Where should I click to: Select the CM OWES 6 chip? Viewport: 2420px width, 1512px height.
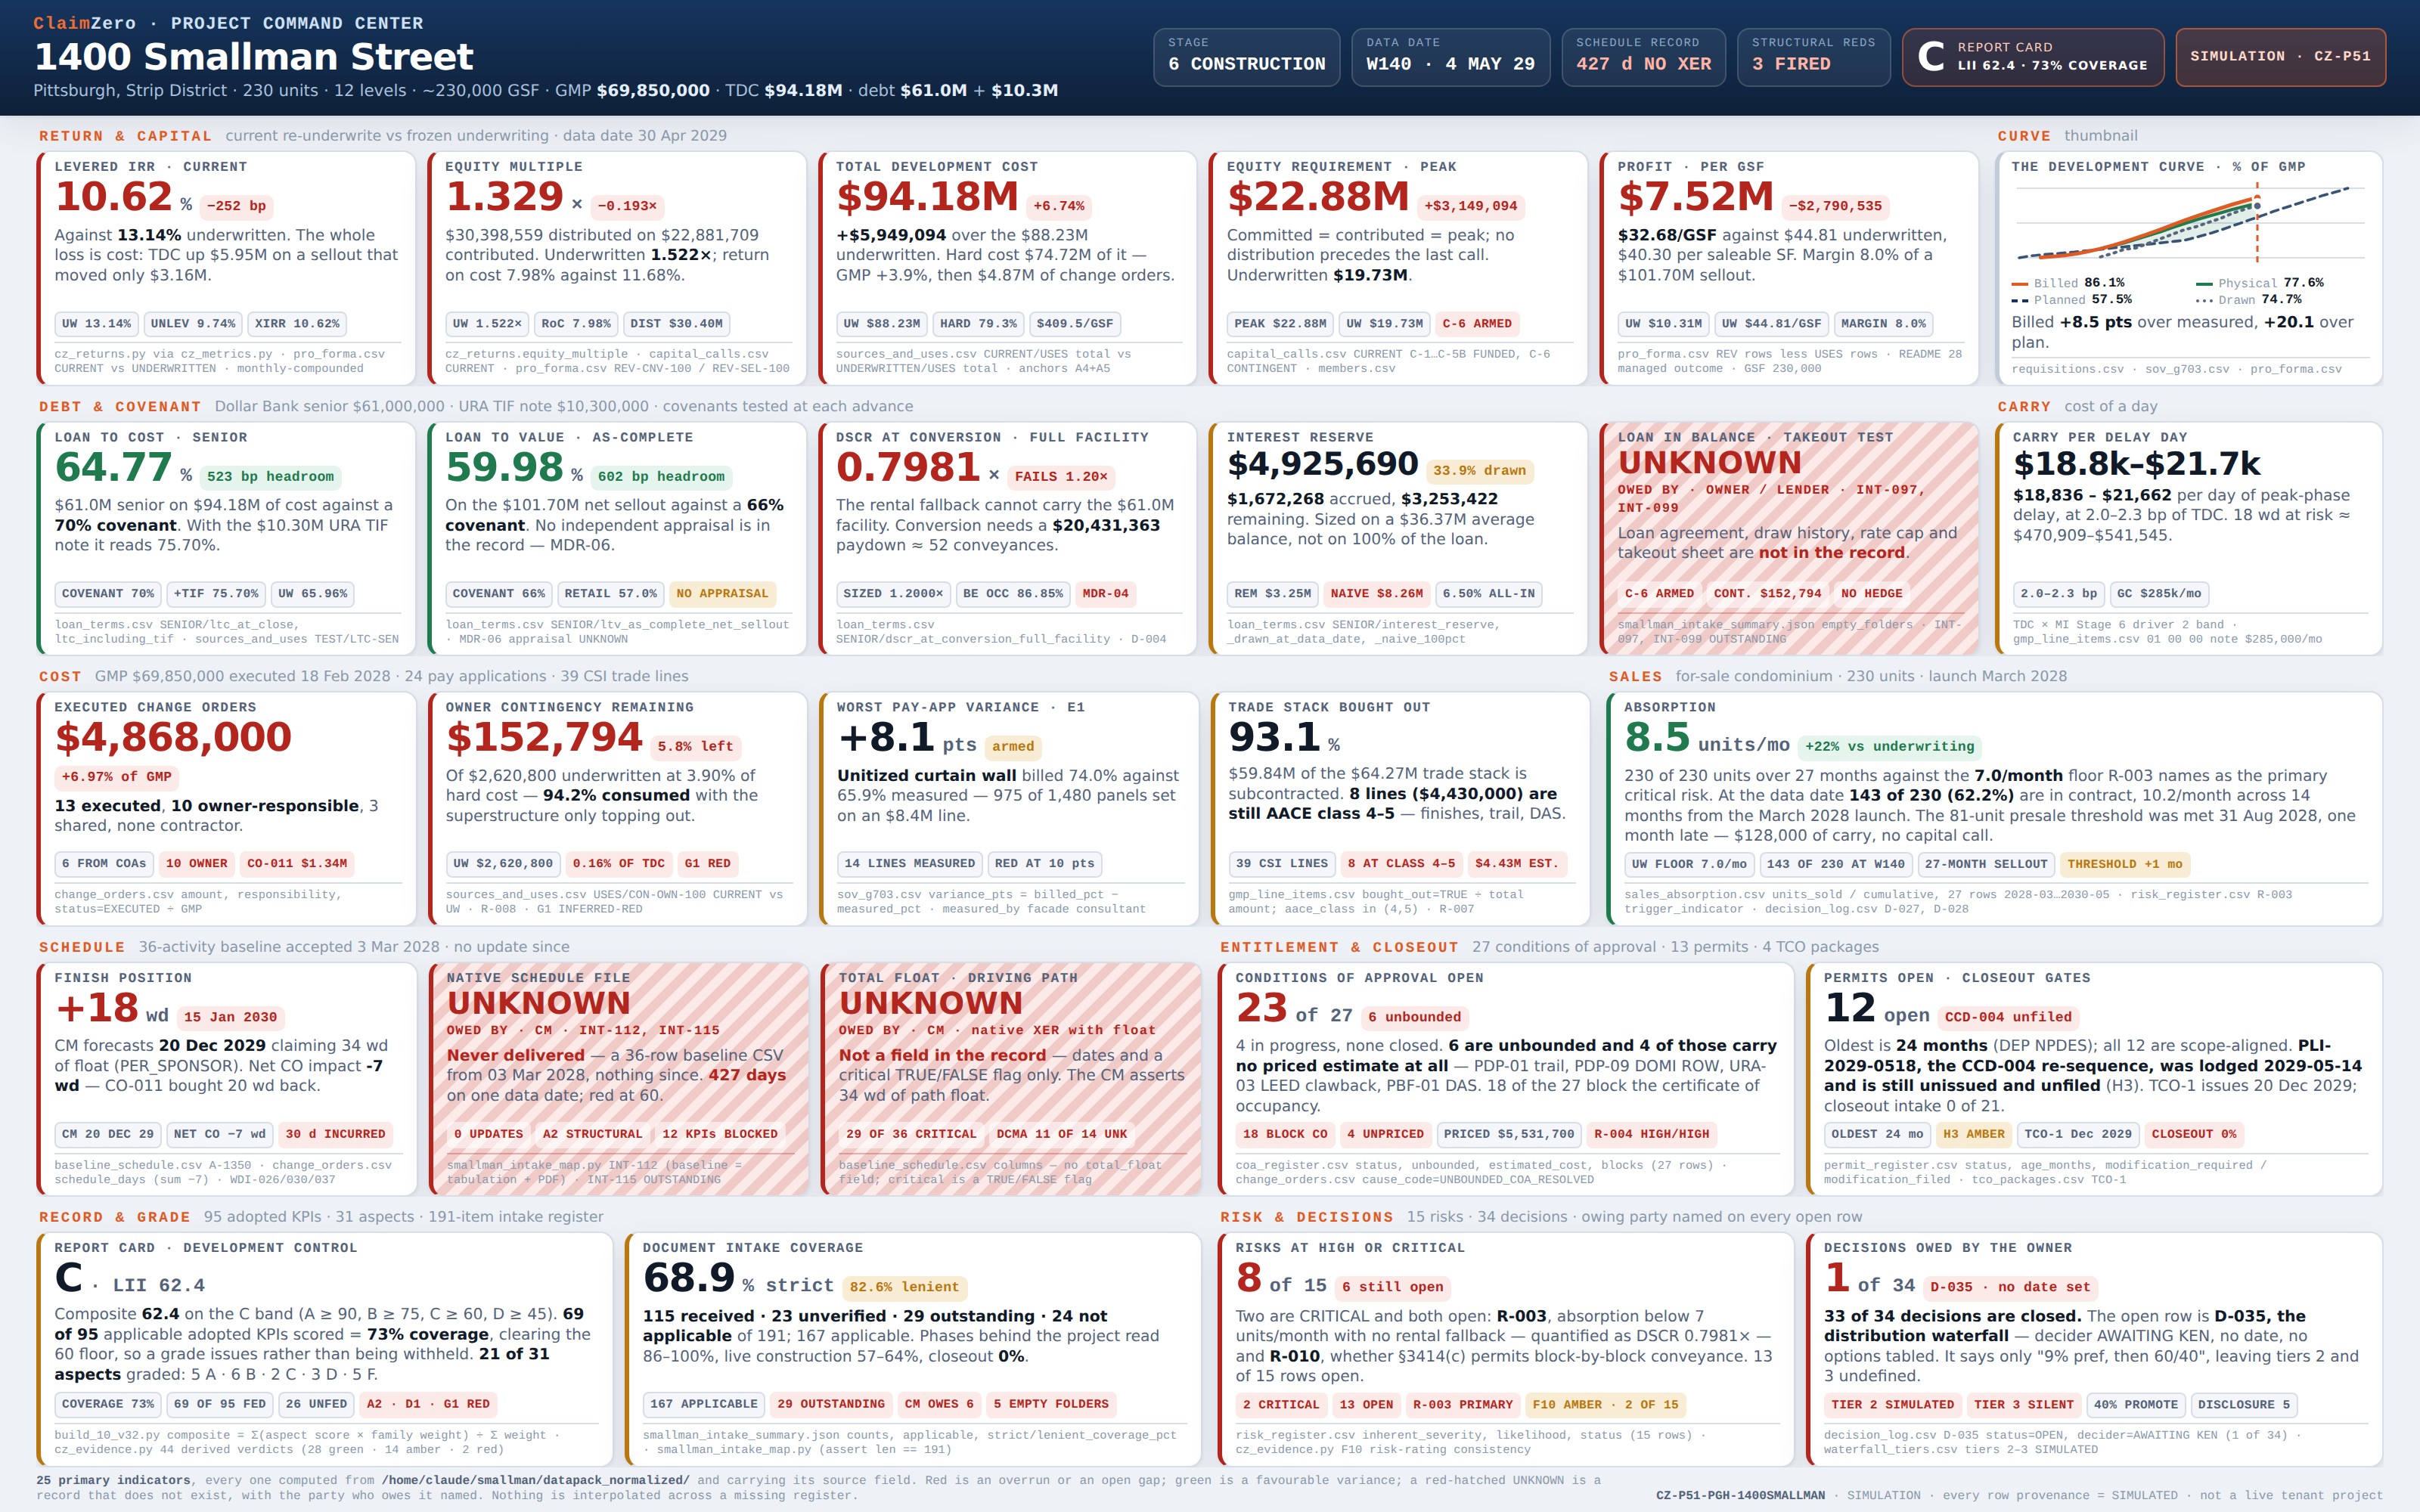(x=938, y=1405)
